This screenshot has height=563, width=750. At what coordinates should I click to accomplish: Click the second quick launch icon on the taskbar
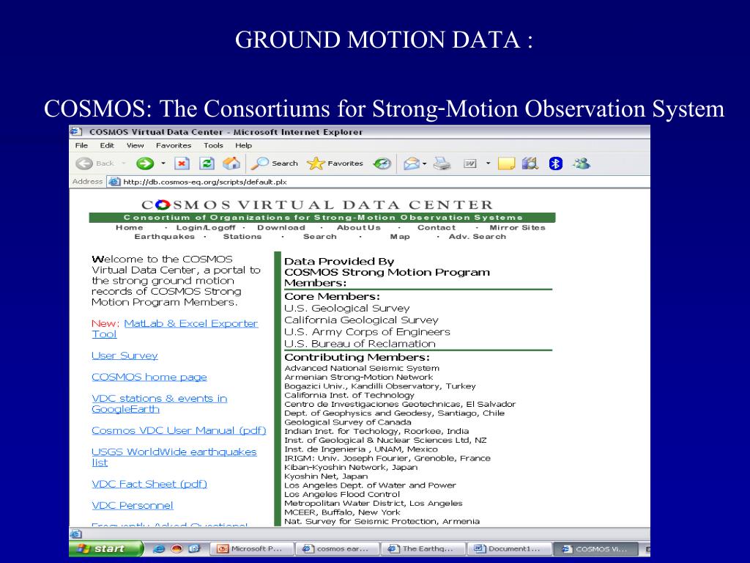(x=177, y=549)
